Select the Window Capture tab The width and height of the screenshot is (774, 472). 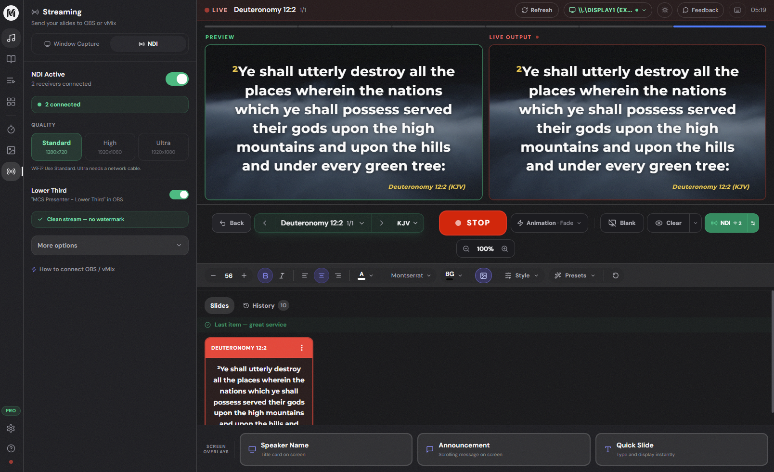pyautogui.click(x=71, y=43)
